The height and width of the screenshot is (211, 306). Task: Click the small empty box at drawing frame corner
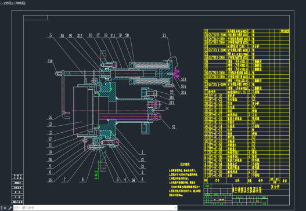(x=35, y=18)
